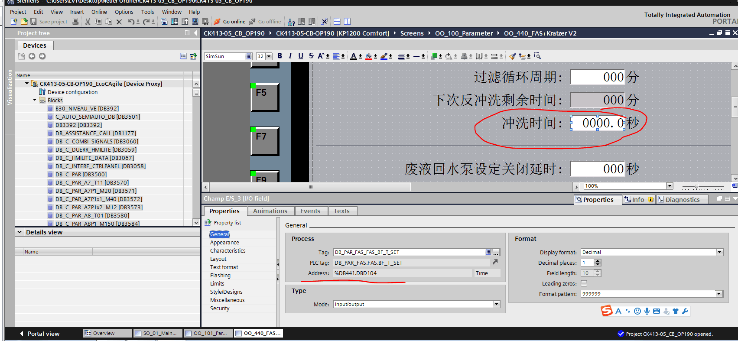This screenshot has height=341, width=738.
Task: Click the Copy icon in the toolbar
Action: 98,22
